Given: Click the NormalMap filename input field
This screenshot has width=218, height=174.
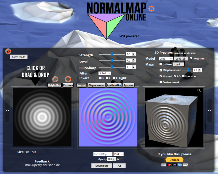Looking at the screenshot, I should click(x=103, y=154).
